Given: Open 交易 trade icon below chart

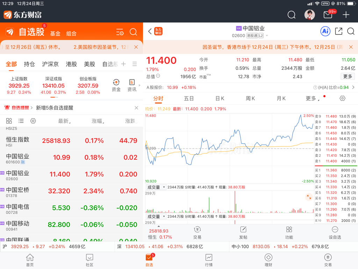Looking at the screenshot, I should [197, 233].
